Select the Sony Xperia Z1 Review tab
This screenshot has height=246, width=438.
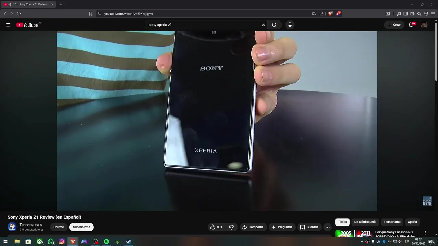pos(28,4)
